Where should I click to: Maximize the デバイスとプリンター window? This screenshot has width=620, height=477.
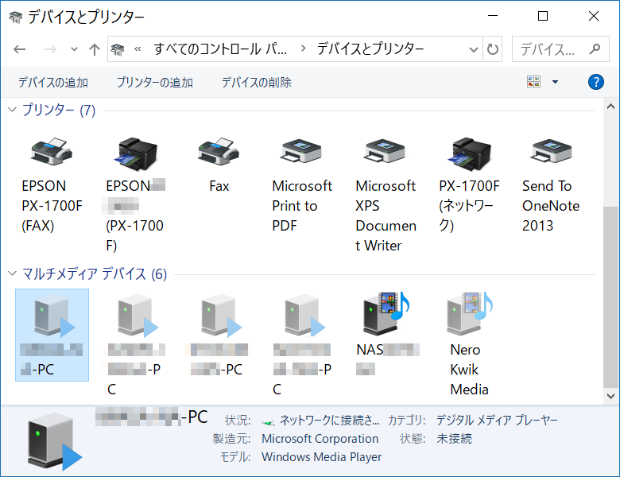543,16
